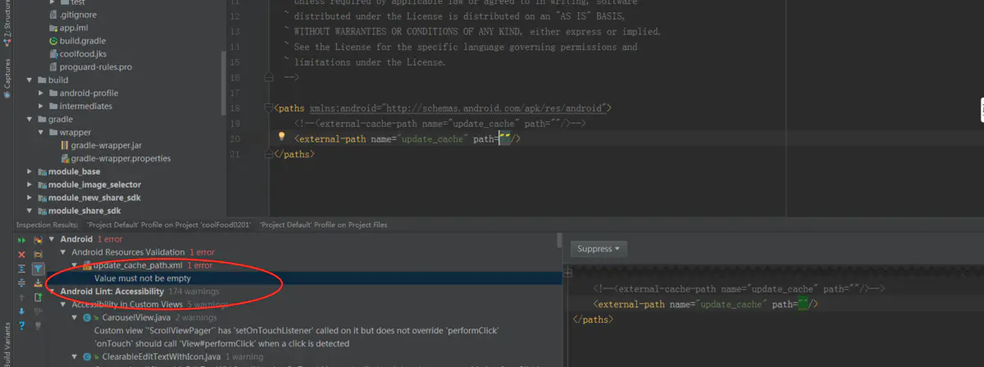Collapse the gradle folder
The height and width of the screenshot is (367, 984).
[x=30, y=120]
